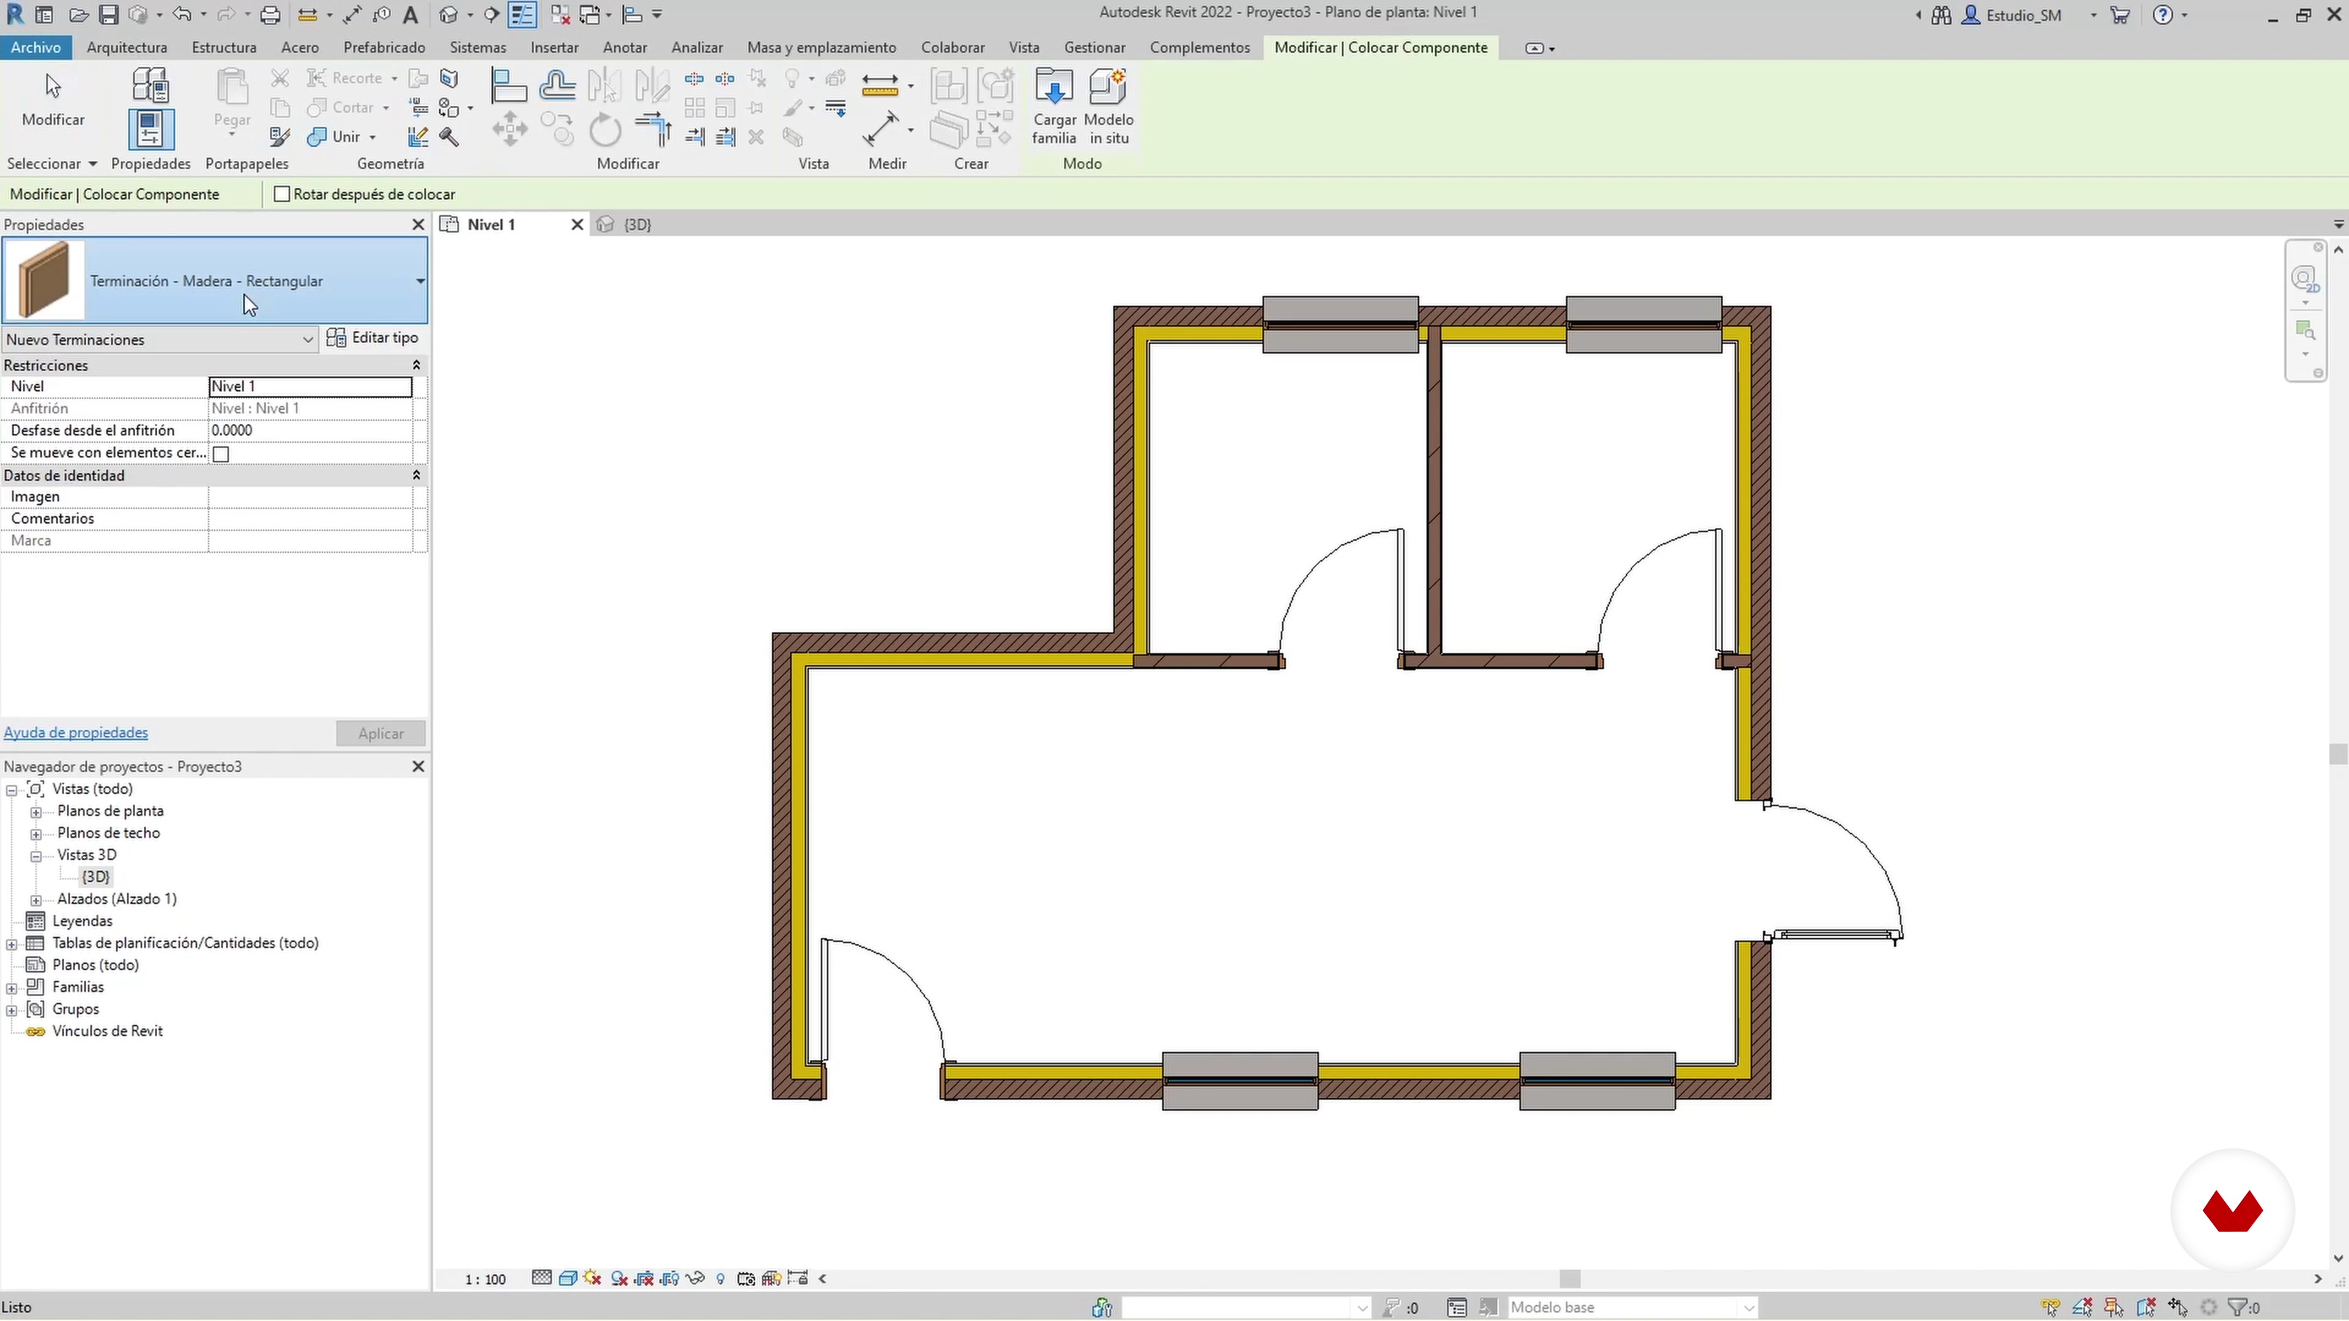The image size is (2349, 1321).
Task: Select the Alinear tool
Action: (x=509, y=86)
